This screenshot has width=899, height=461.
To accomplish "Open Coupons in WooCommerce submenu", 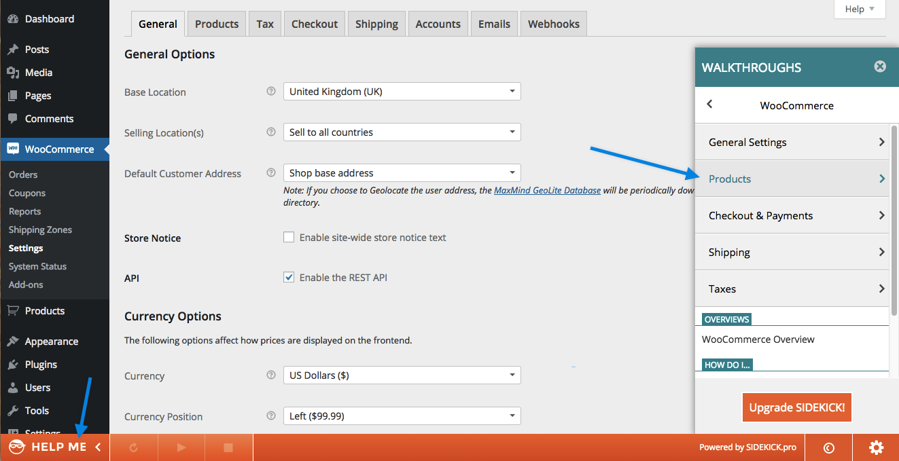I will pos(27,193).
